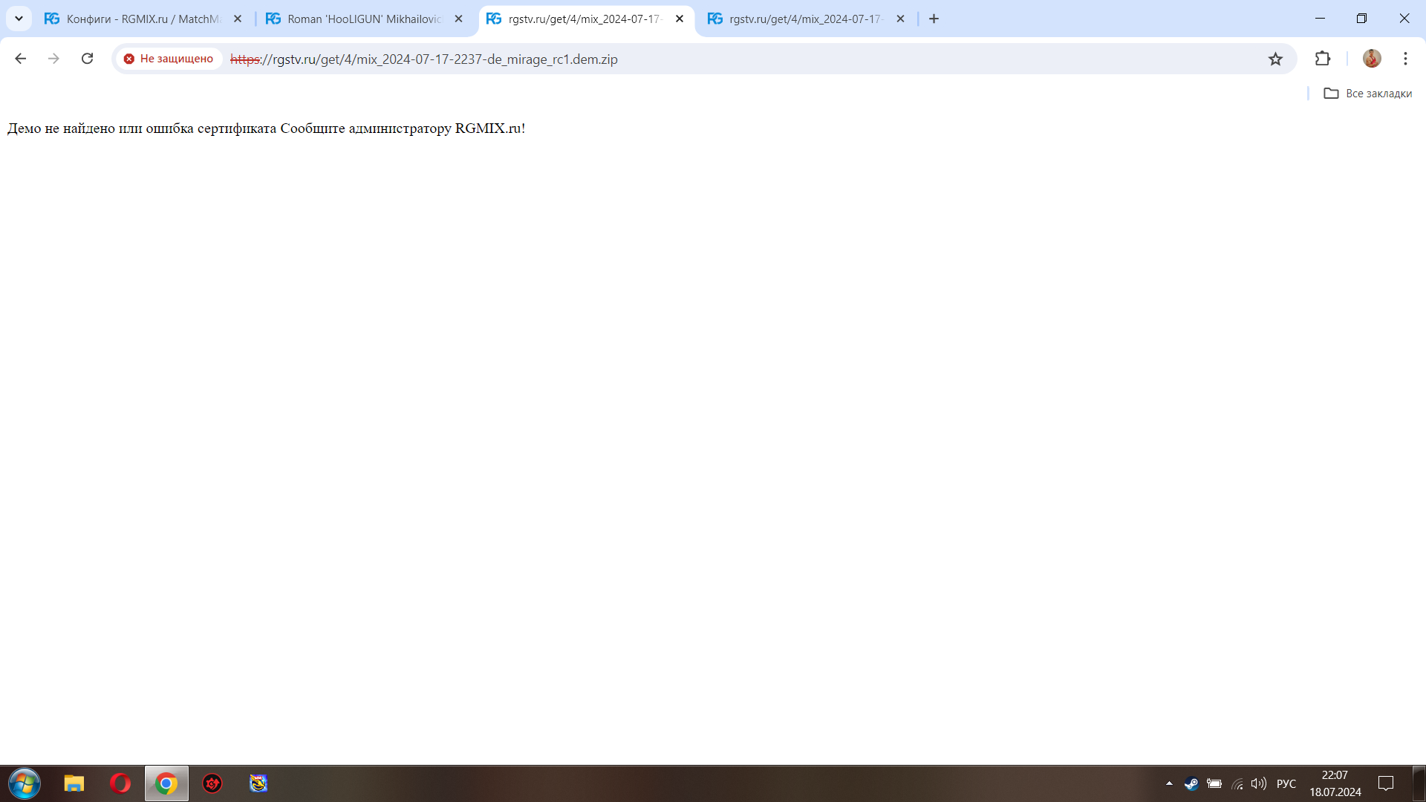Image resolution: width=1426 pixels, height=802 pixels.
Task: Bookmark this page with the star
Action: point(1275,59)
